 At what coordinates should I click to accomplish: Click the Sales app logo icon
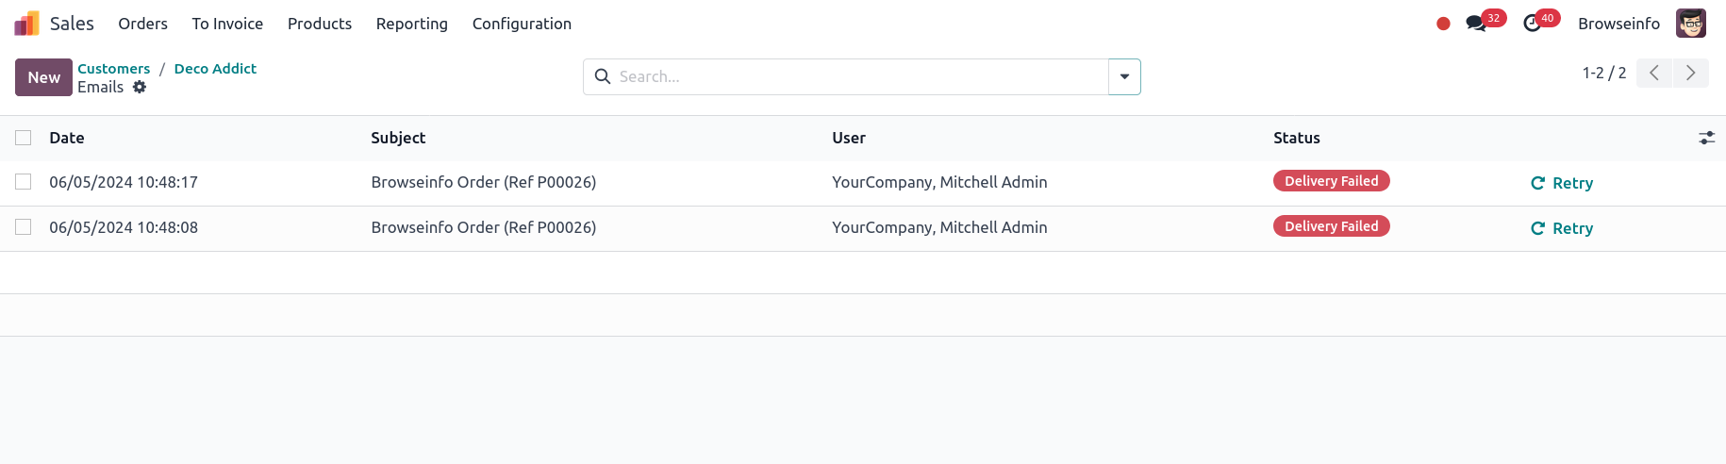pos(26,24)
